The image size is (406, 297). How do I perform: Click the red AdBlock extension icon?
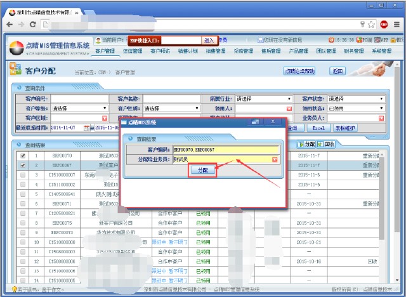(384, 24)
